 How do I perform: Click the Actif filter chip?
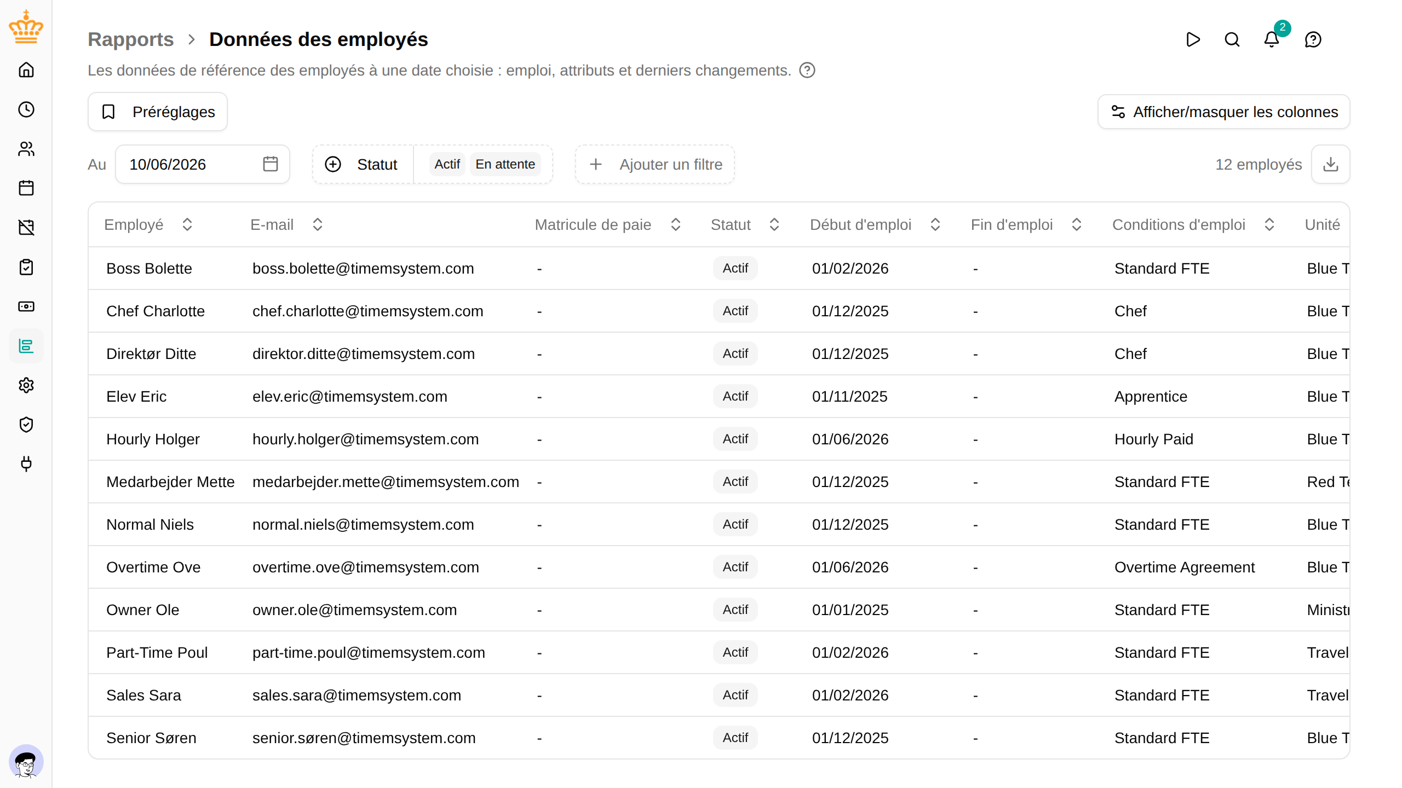coord(447,164)
